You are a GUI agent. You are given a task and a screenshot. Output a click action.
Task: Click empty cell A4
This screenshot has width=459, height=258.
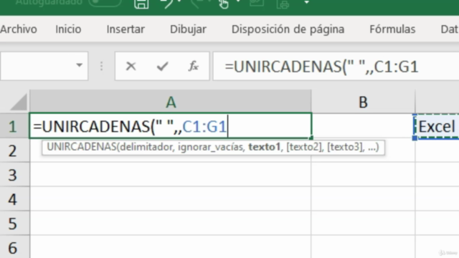pos(171,199)
